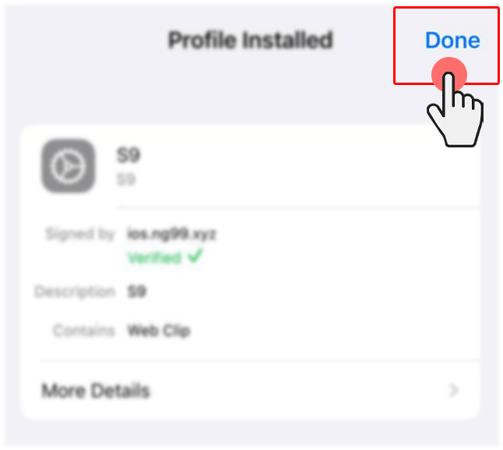
Task: Click the Profile Installed title
Action: pyautogui.click(x=251, y=40)
